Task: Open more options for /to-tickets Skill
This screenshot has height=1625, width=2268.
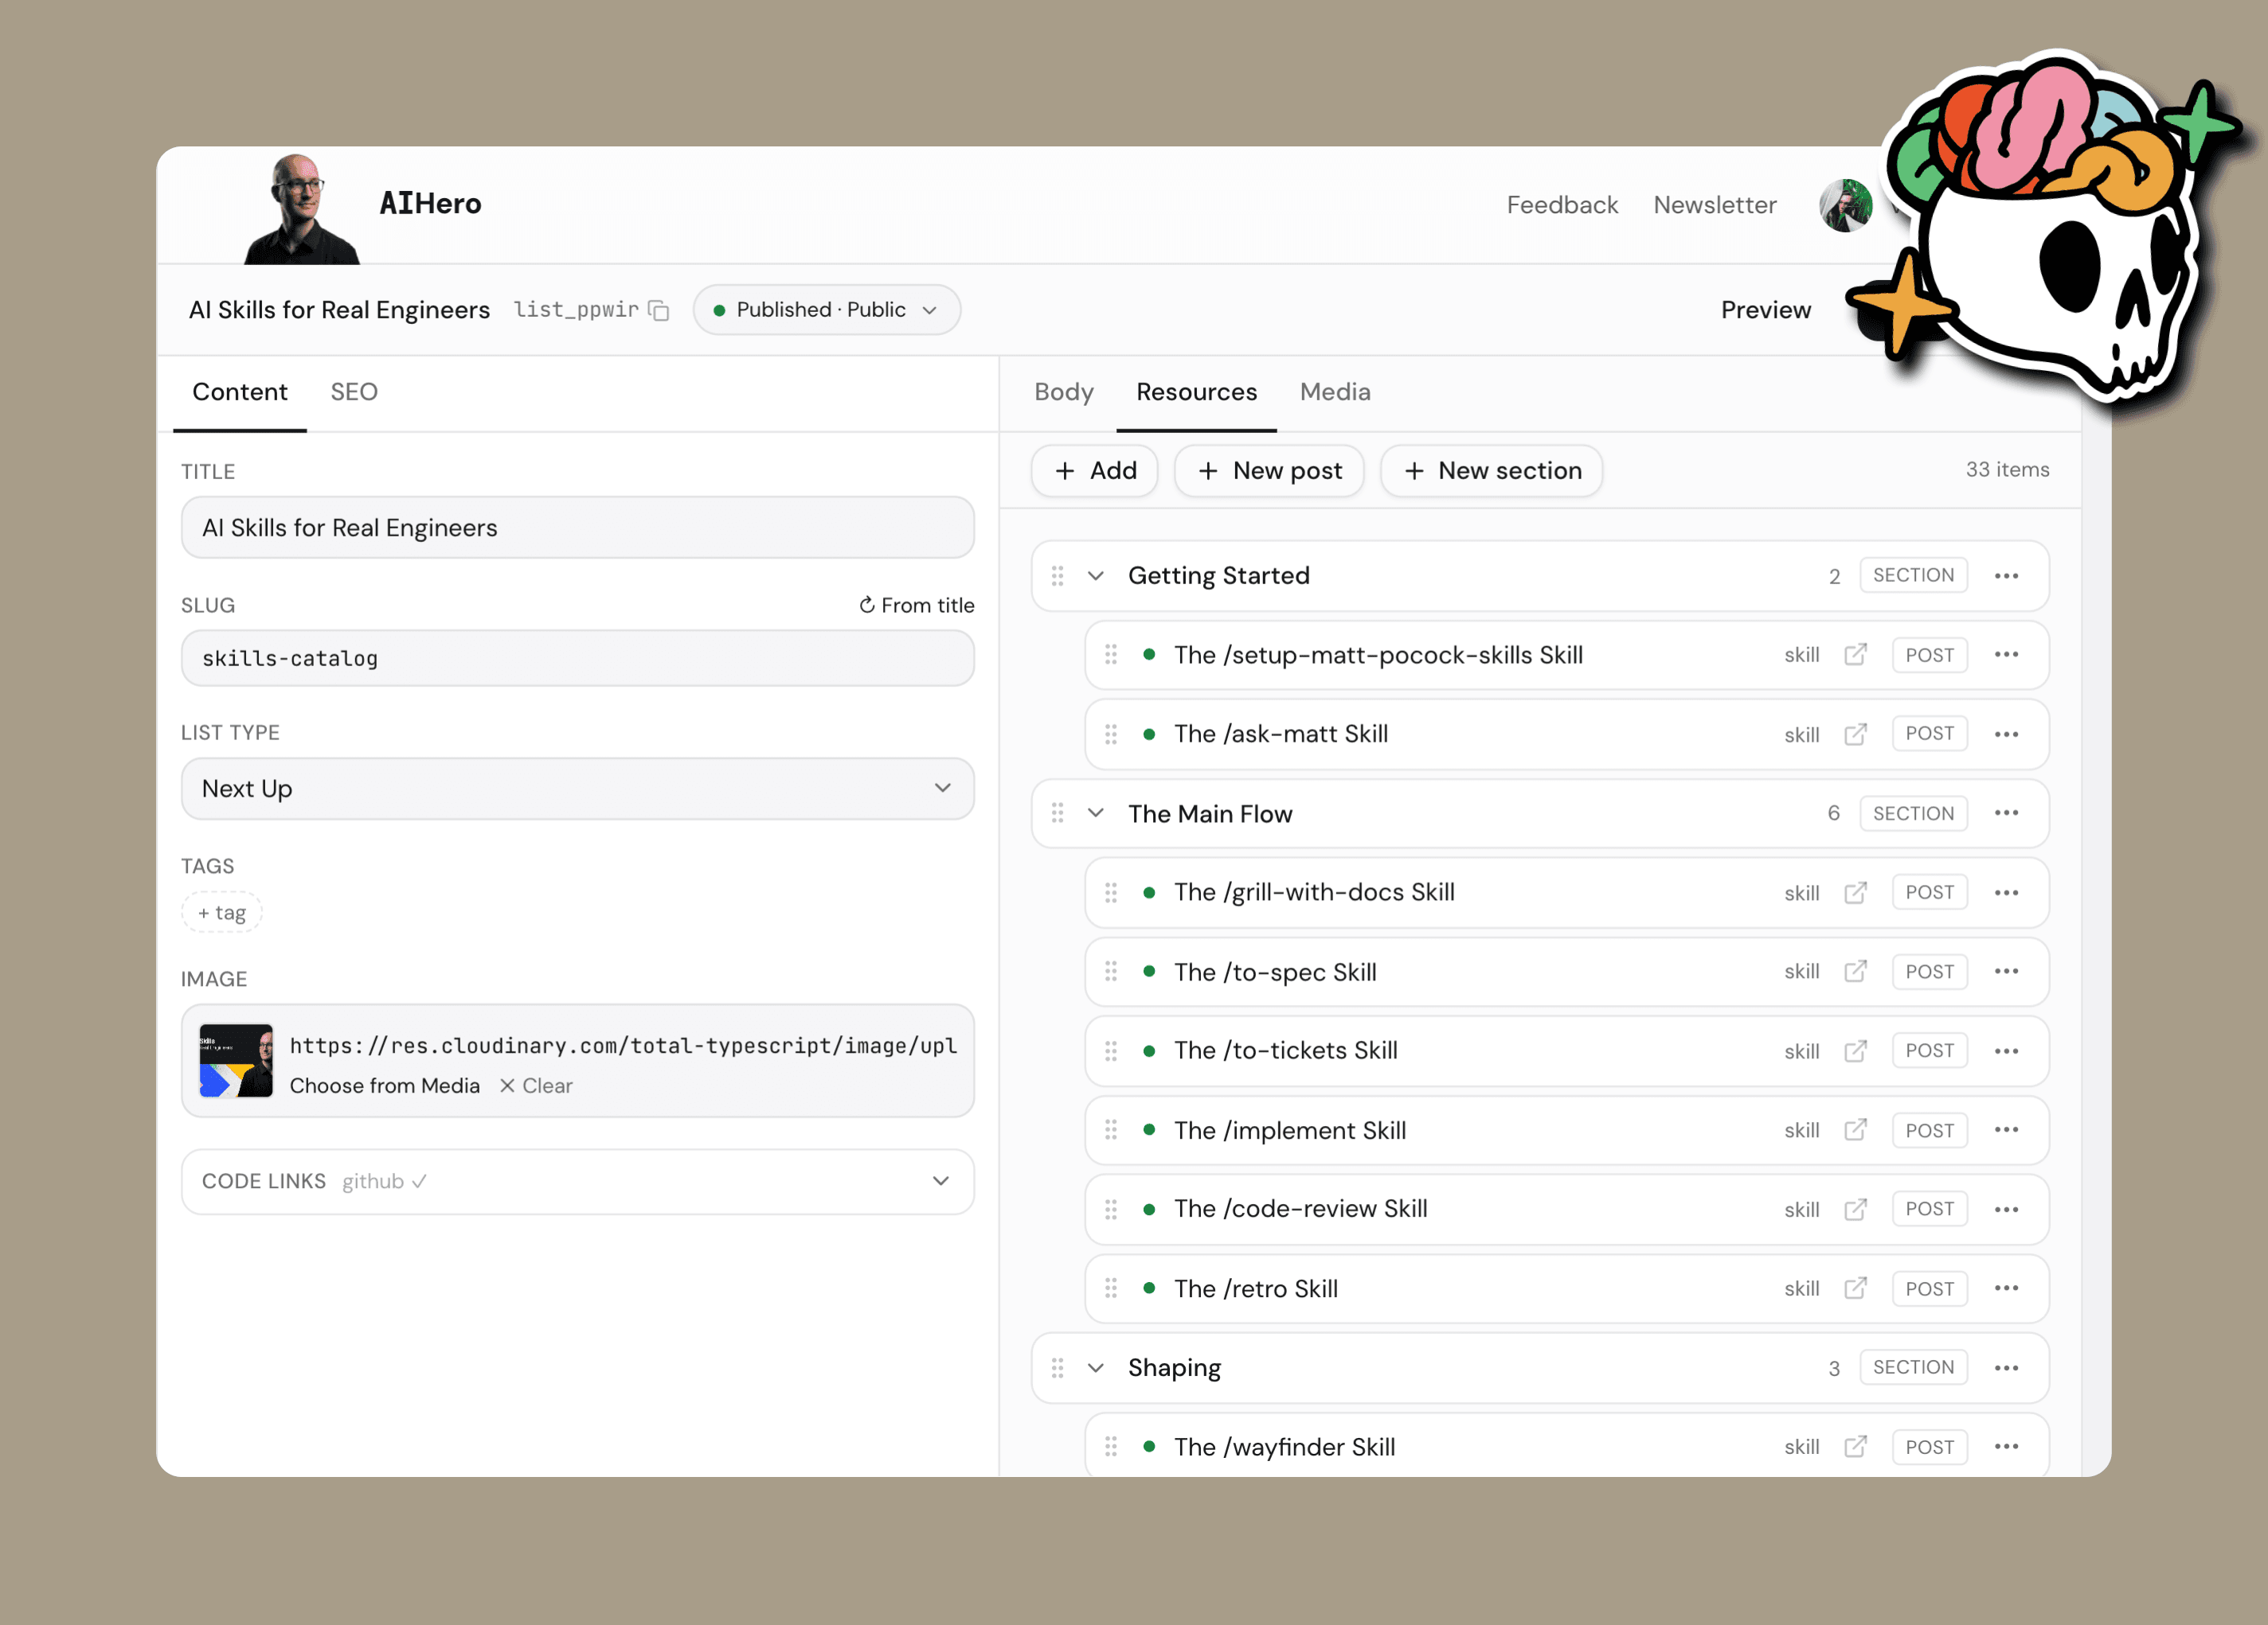Action: (x=2006, y=1050)
